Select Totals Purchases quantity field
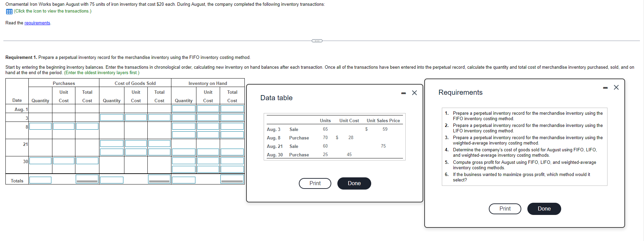Screen dimensions: 644x241 (x=40, y=180)
